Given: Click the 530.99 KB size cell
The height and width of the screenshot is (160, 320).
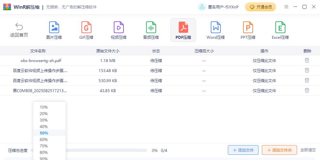Looking at the screenshot, I should [108, 80].
